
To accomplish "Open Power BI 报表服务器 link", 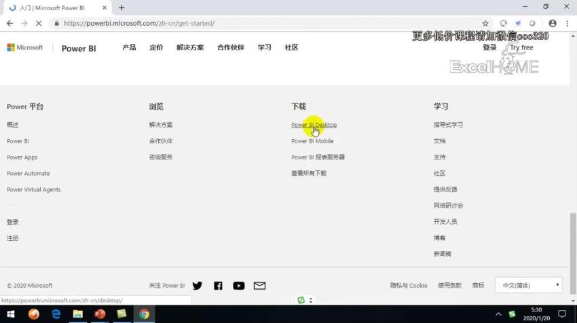I will pyautogui.click(x=318, y=157).
